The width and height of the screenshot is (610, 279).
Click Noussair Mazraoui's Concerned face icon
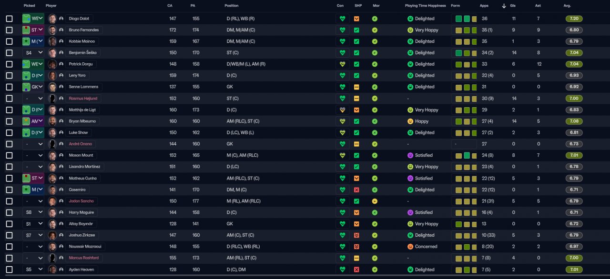point(410,247)
